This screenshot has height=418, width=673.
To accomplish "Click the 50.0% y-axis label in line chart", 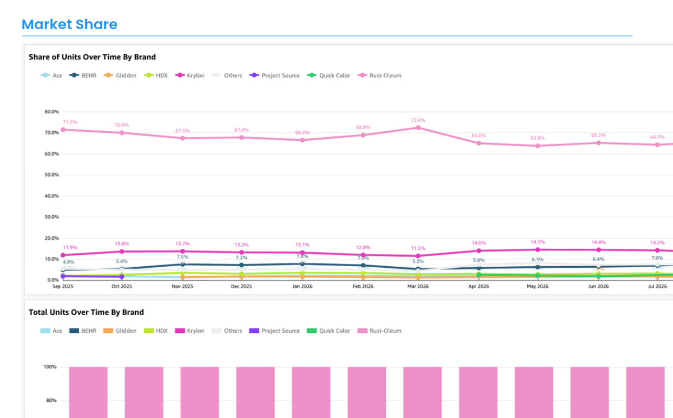I will (52, 175).
